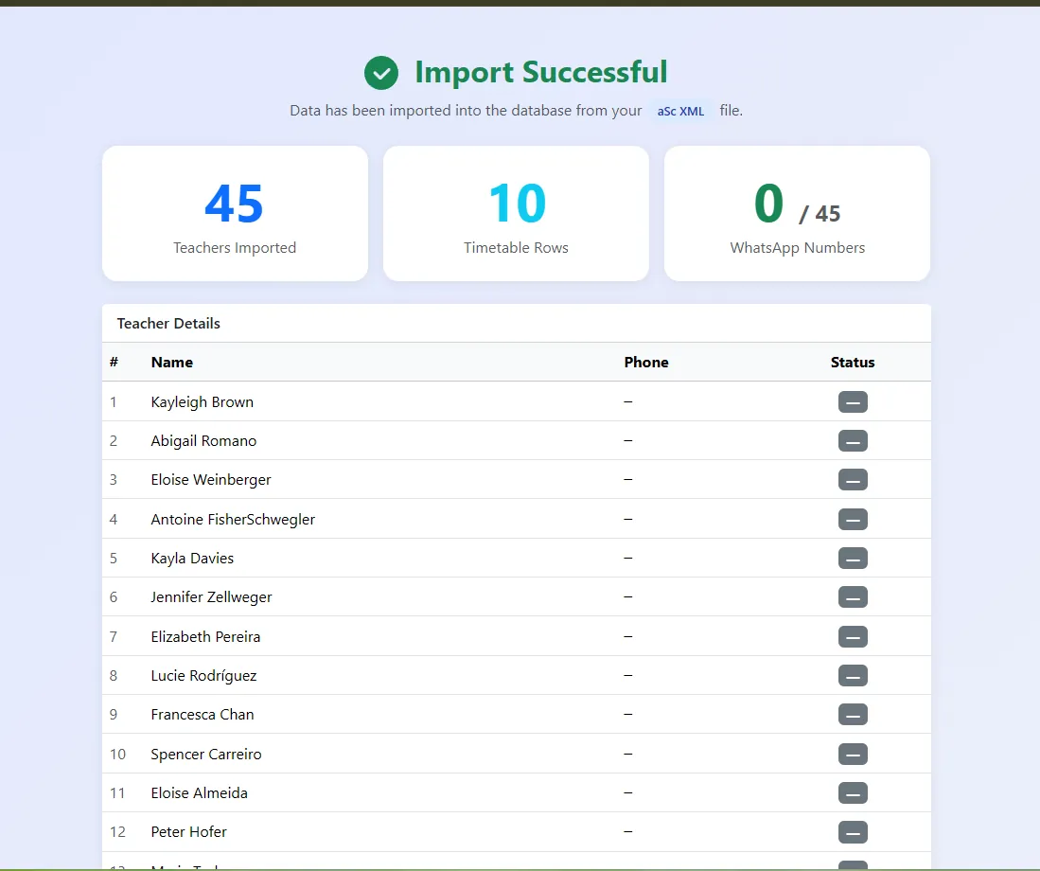Click the name "Elizabeth Pereira"
1040x871 pixels.
tap(205, 637)
